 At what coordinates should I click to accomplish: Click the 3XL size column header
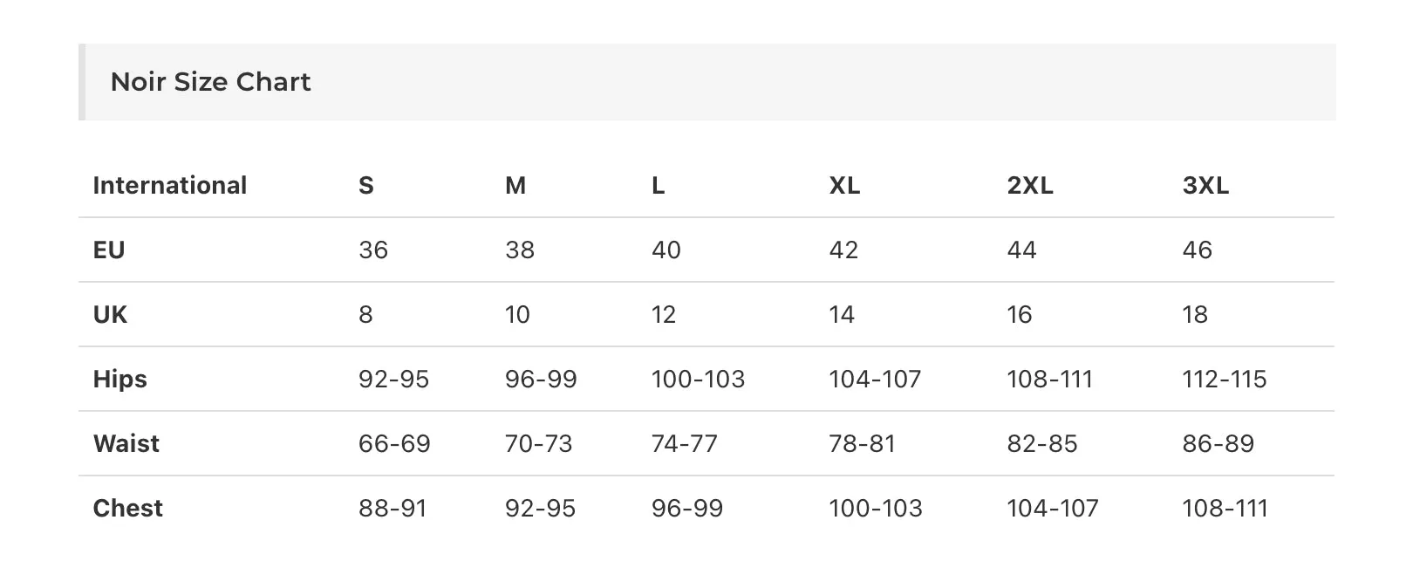(1205, 185)
